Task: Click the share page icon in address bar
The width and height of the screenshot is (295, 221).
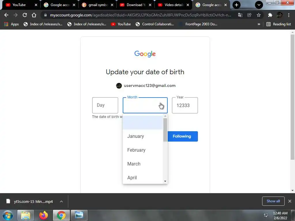Action: tap(249, 15)
